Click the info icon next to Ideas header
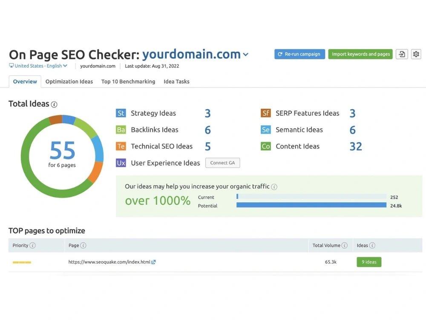This screenshot has height=320, width=426. pos(372,245)
